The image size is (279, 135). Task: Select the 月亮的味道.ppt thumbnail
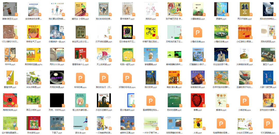pos(57,77)
